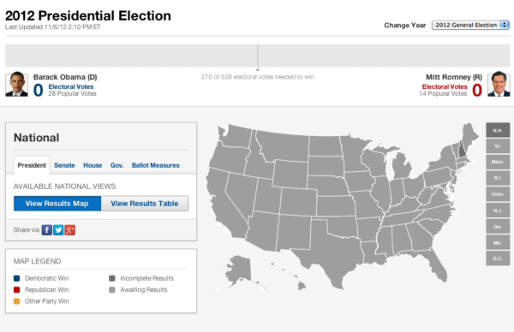
Task: Click the Democratic Win blue swatch
Action: (x=17, y=278)
